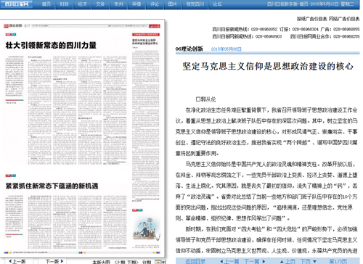Screen dimensions: 363x264
Task: Open 报纸广告价目表 link
Action: pyautogui.click(x=312, y=19)
